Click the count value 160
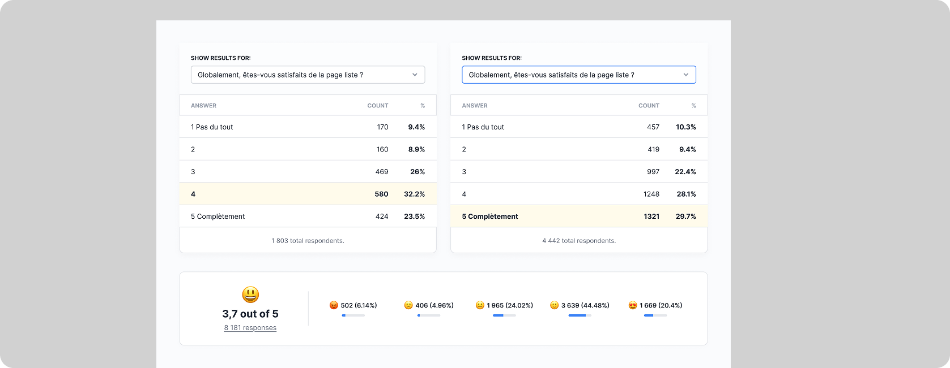 tap(382, 149)
